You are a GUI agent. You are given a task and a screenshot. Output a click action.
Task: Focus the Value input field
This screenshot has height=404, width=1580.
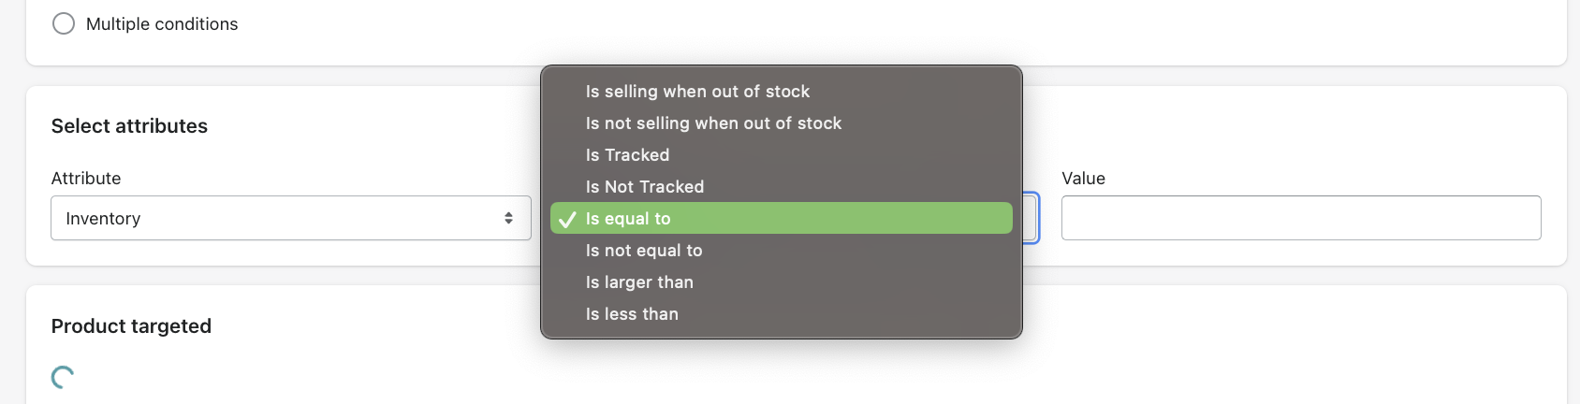coord(1300,218)
